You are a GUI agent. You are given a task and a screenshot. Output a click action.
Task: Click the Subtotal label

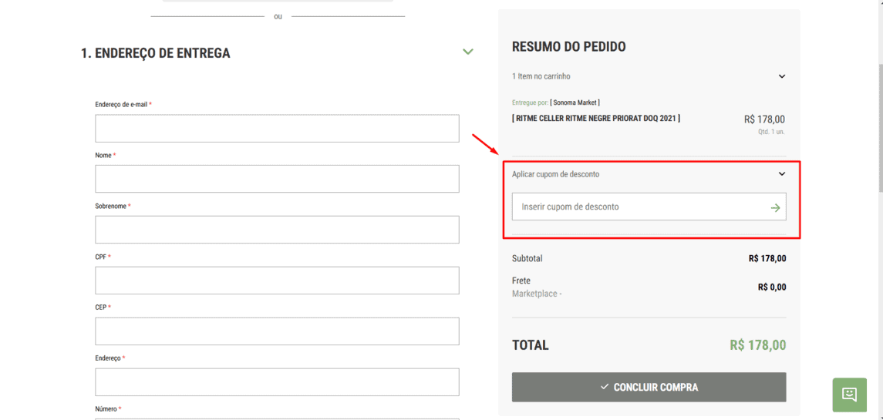(527, 259)
